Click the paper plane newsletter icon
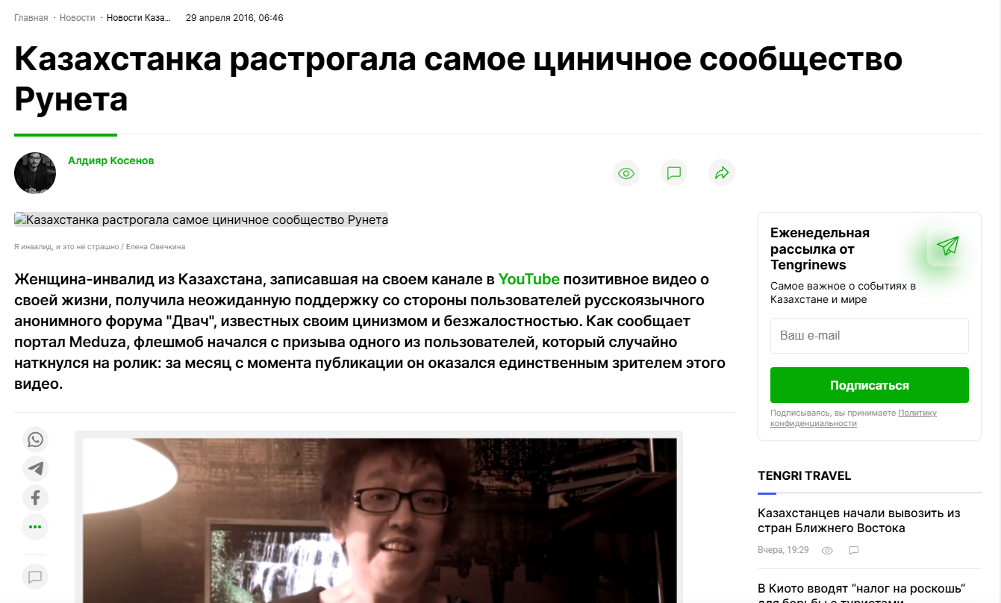Image resolution: width=1001 pixels, height=603 pixels. [x=947, y=246]
